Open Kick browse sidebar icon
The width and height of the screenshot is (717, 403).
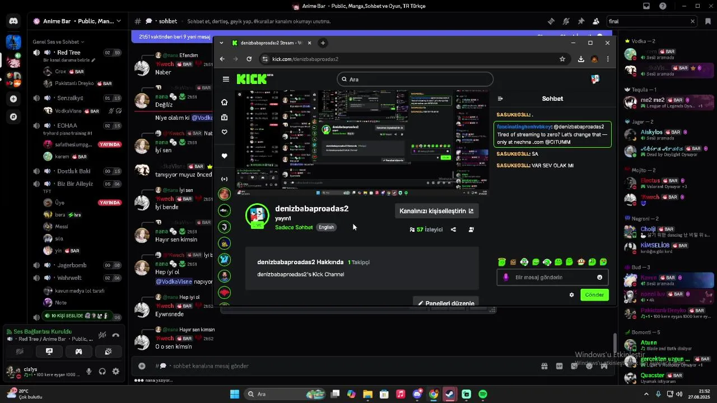coord(225,118)
